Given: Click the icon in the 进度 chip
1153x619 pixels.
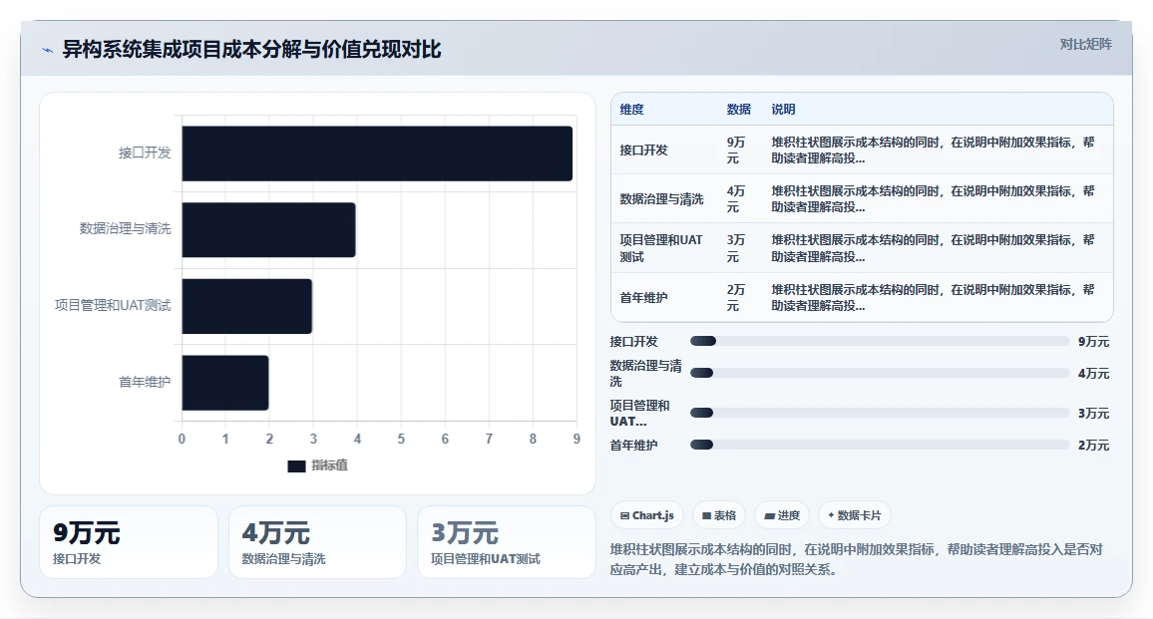Looking at the screenshot, I should click(x=769, y=516).
